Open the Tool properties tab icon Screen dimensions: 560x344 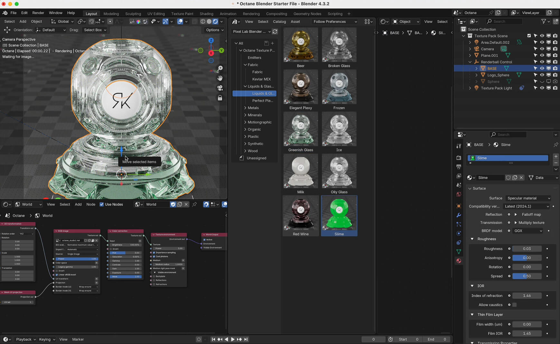pos(459,146)
